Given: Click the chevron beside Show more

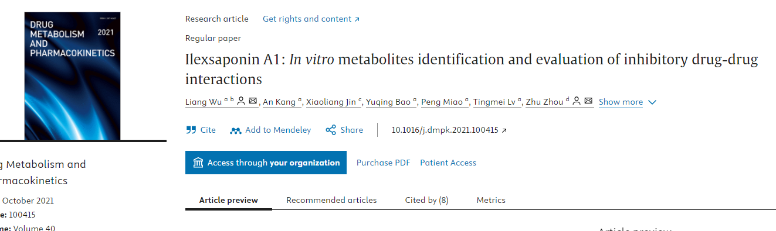Looking at the screenshot, I should tap(652, 102).
